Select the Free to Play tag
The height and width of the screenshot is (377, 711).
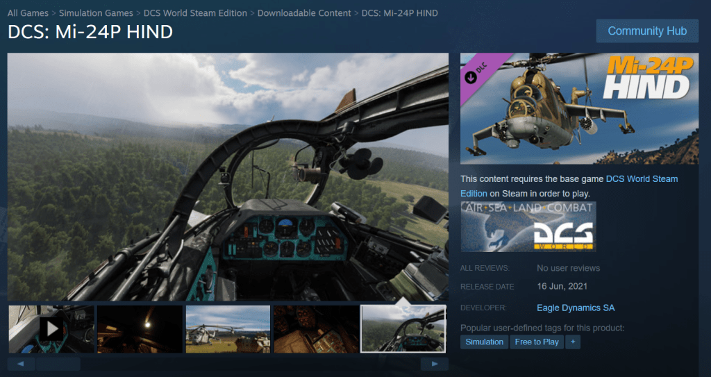point(537,342)
